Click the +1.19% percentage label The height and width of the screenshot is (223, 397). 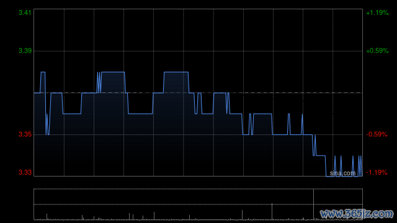(377, 12)
